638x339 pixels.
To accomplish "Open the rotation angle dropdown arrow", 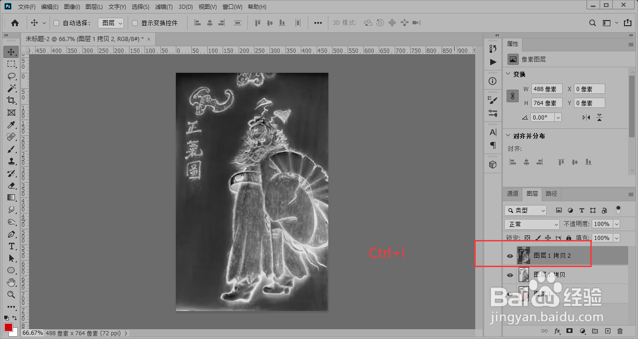I will pos(558,118).
